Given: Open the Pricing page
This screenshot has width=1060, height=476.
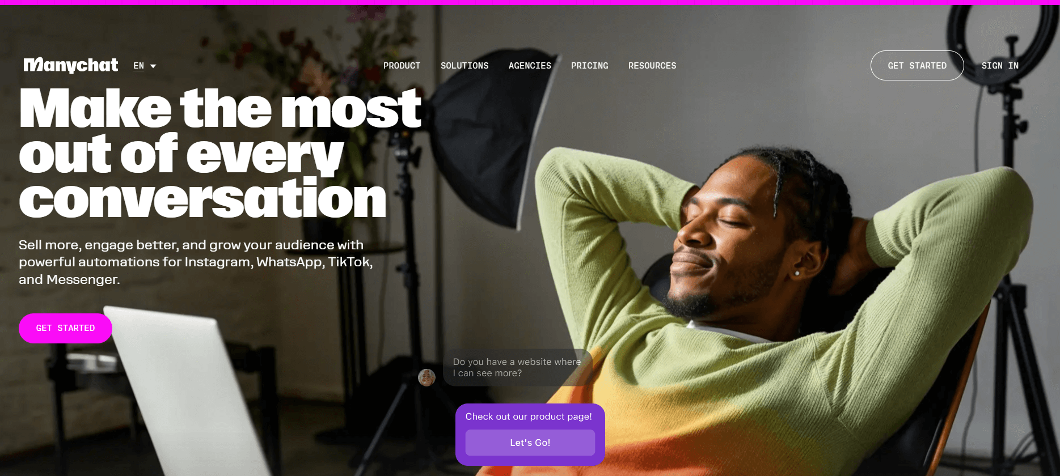Looking at the screenshot, I should tap(589, 66).
